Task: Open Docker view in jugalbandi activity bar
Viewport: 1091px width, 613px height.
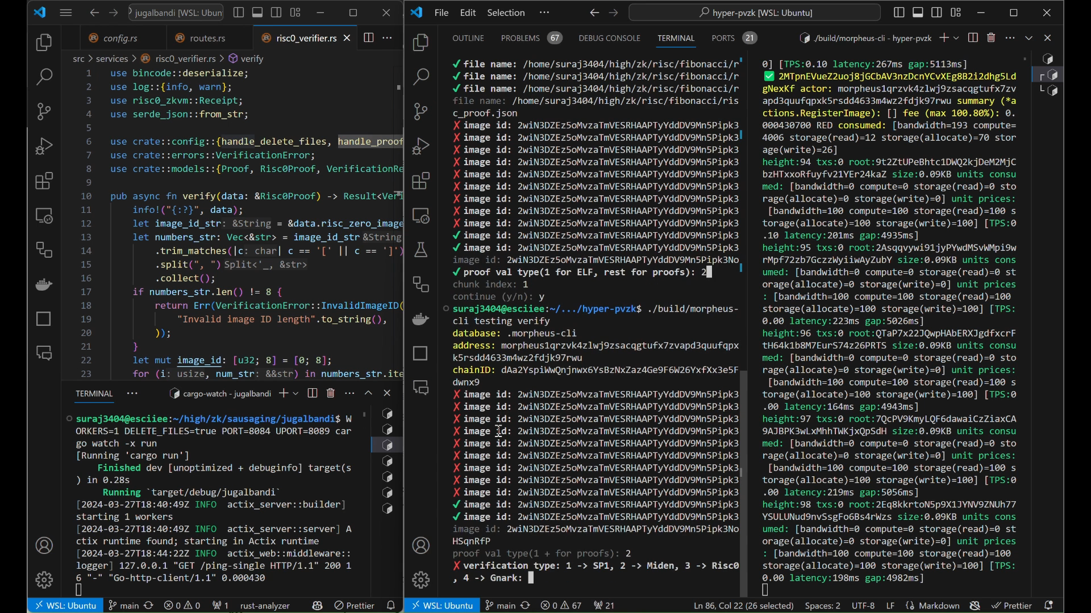Action: [44, 284]
